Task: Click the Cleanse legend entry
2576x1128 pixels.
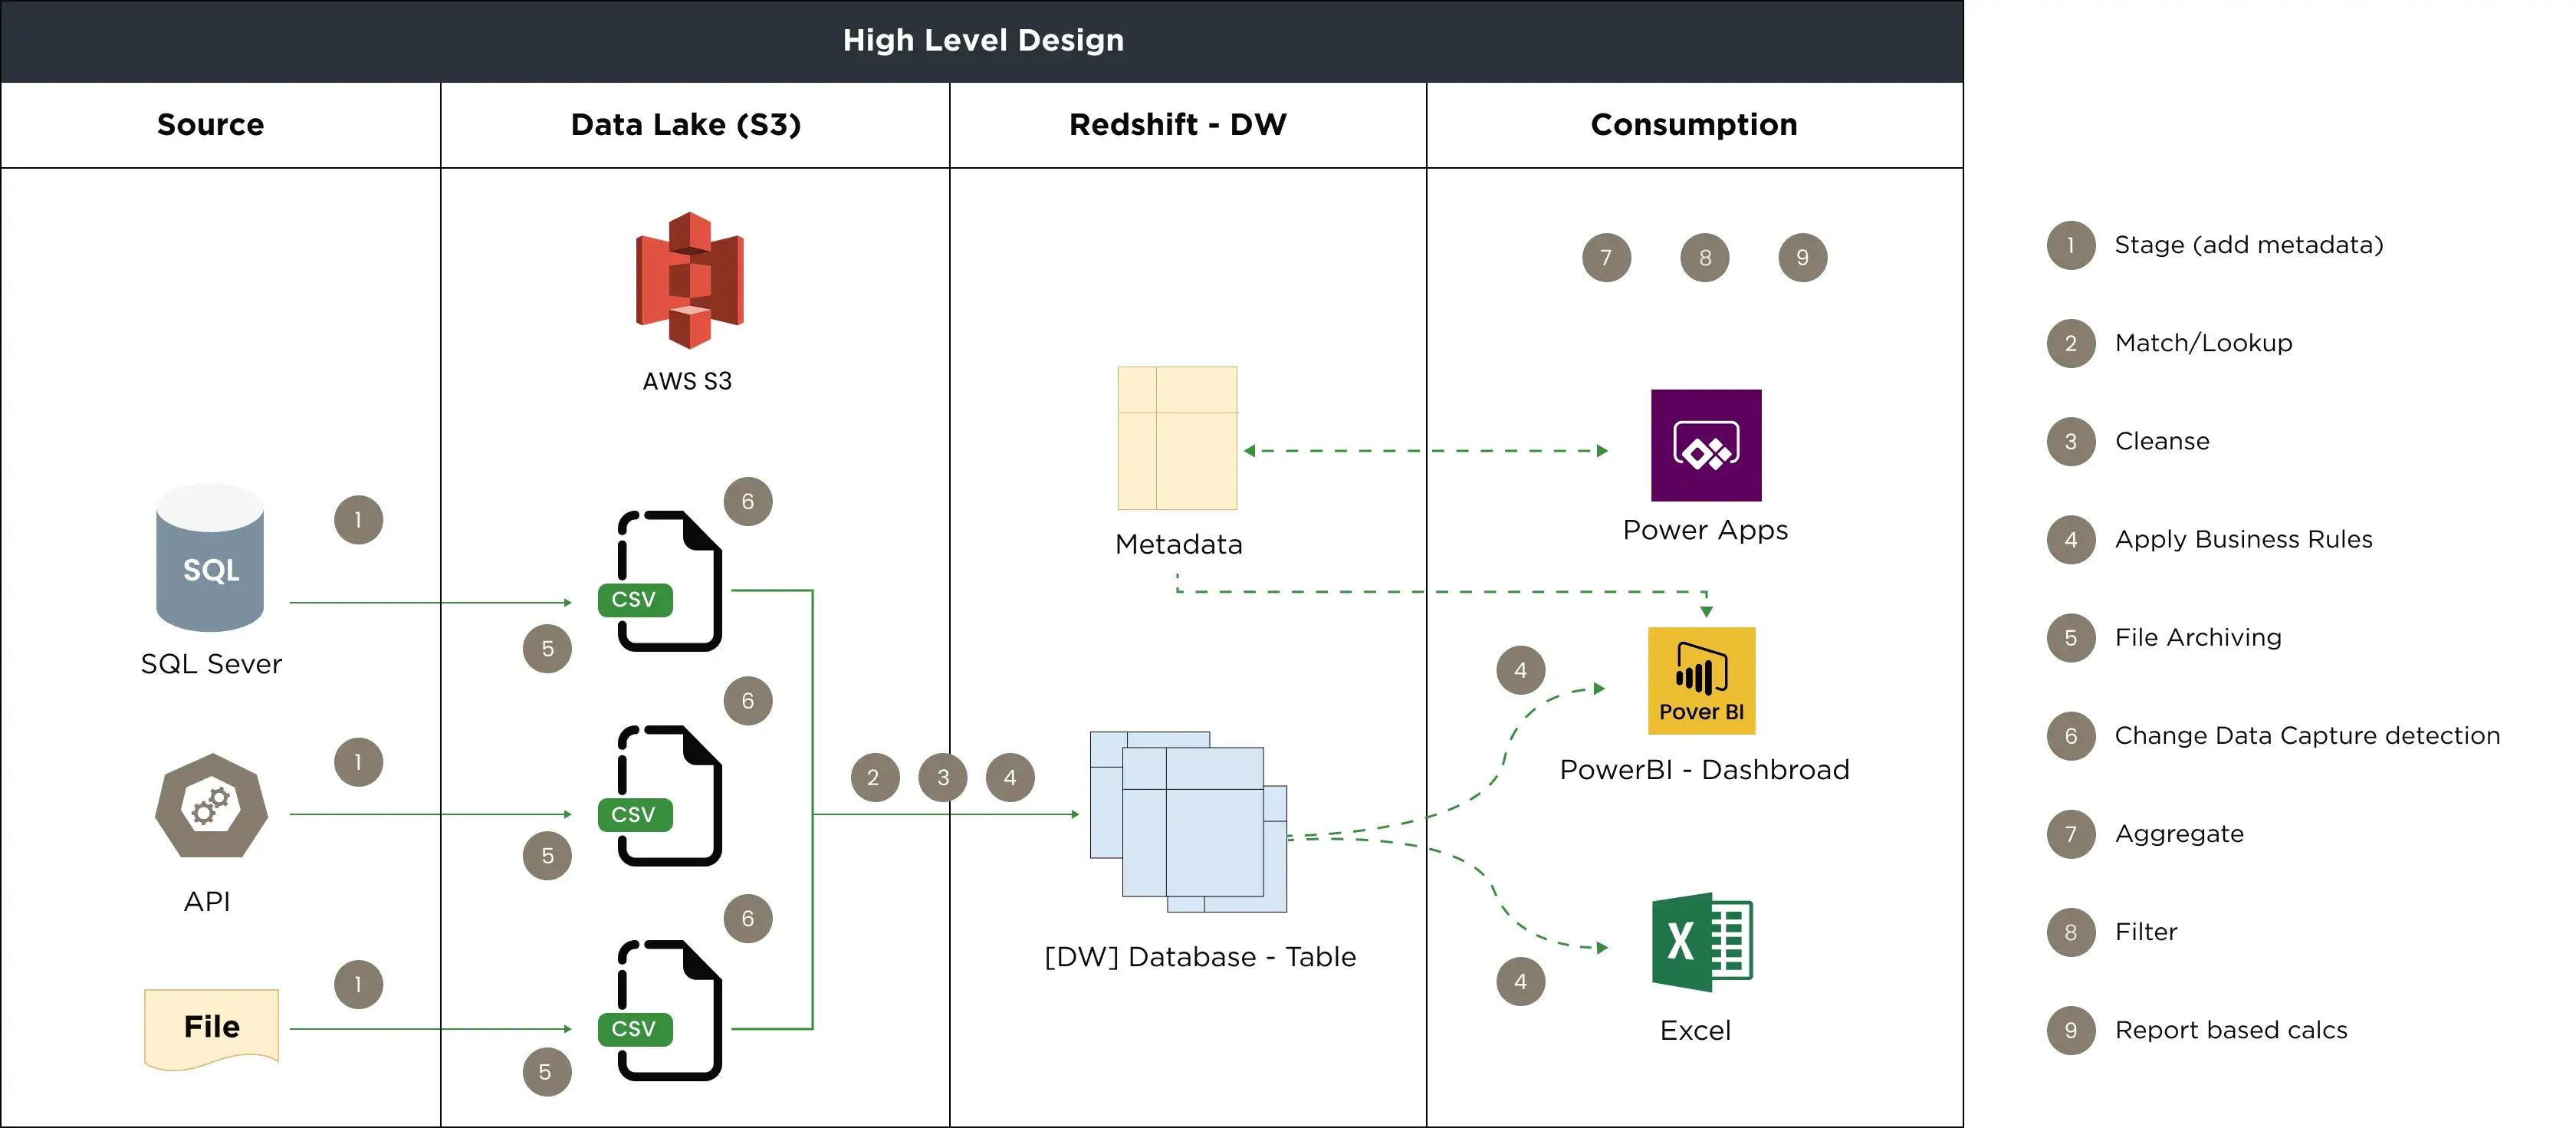Action: 2161,441
